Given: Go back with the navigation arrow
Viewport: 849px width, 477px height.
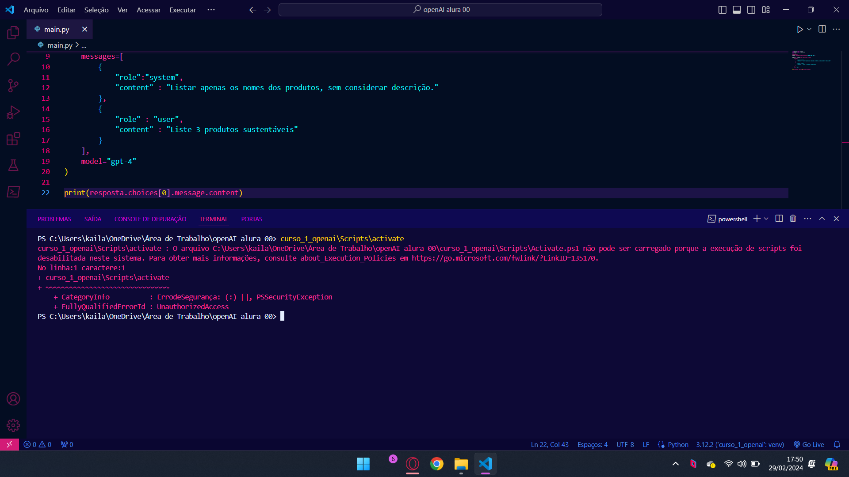Looking at the screenshot, I should coord(253,10).
